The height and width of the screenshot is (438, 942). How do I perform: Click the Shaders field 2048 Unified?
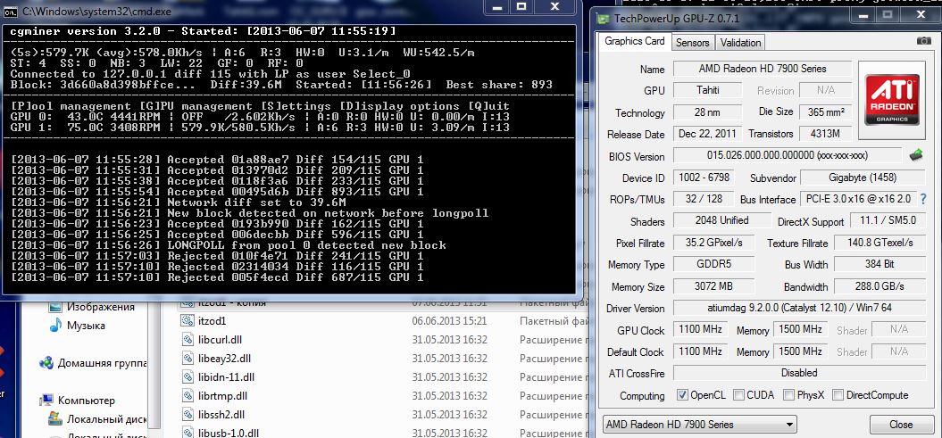(722, 220)
